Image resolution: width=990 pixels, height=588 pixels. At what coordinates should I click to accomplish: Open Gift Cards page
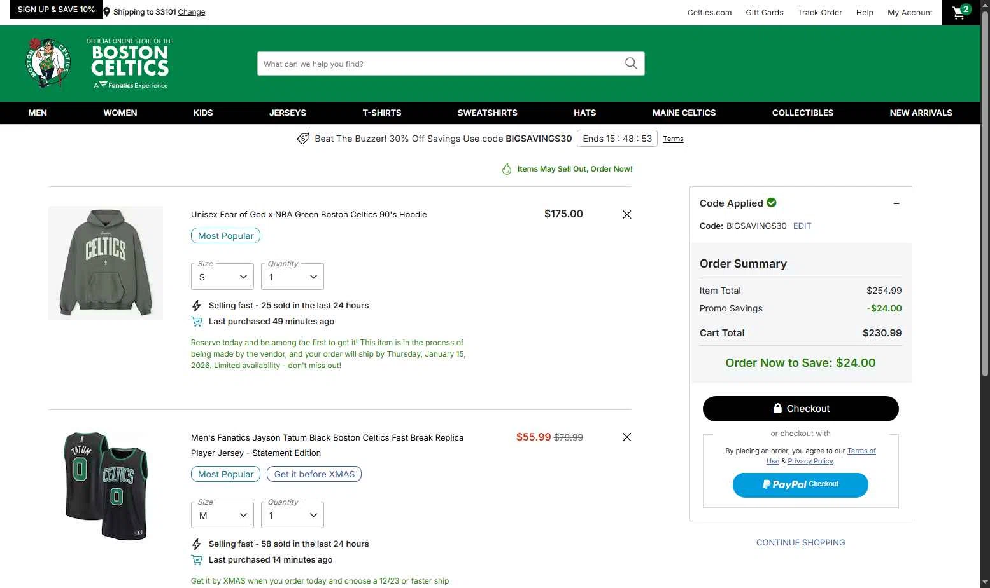click(765, 13)
